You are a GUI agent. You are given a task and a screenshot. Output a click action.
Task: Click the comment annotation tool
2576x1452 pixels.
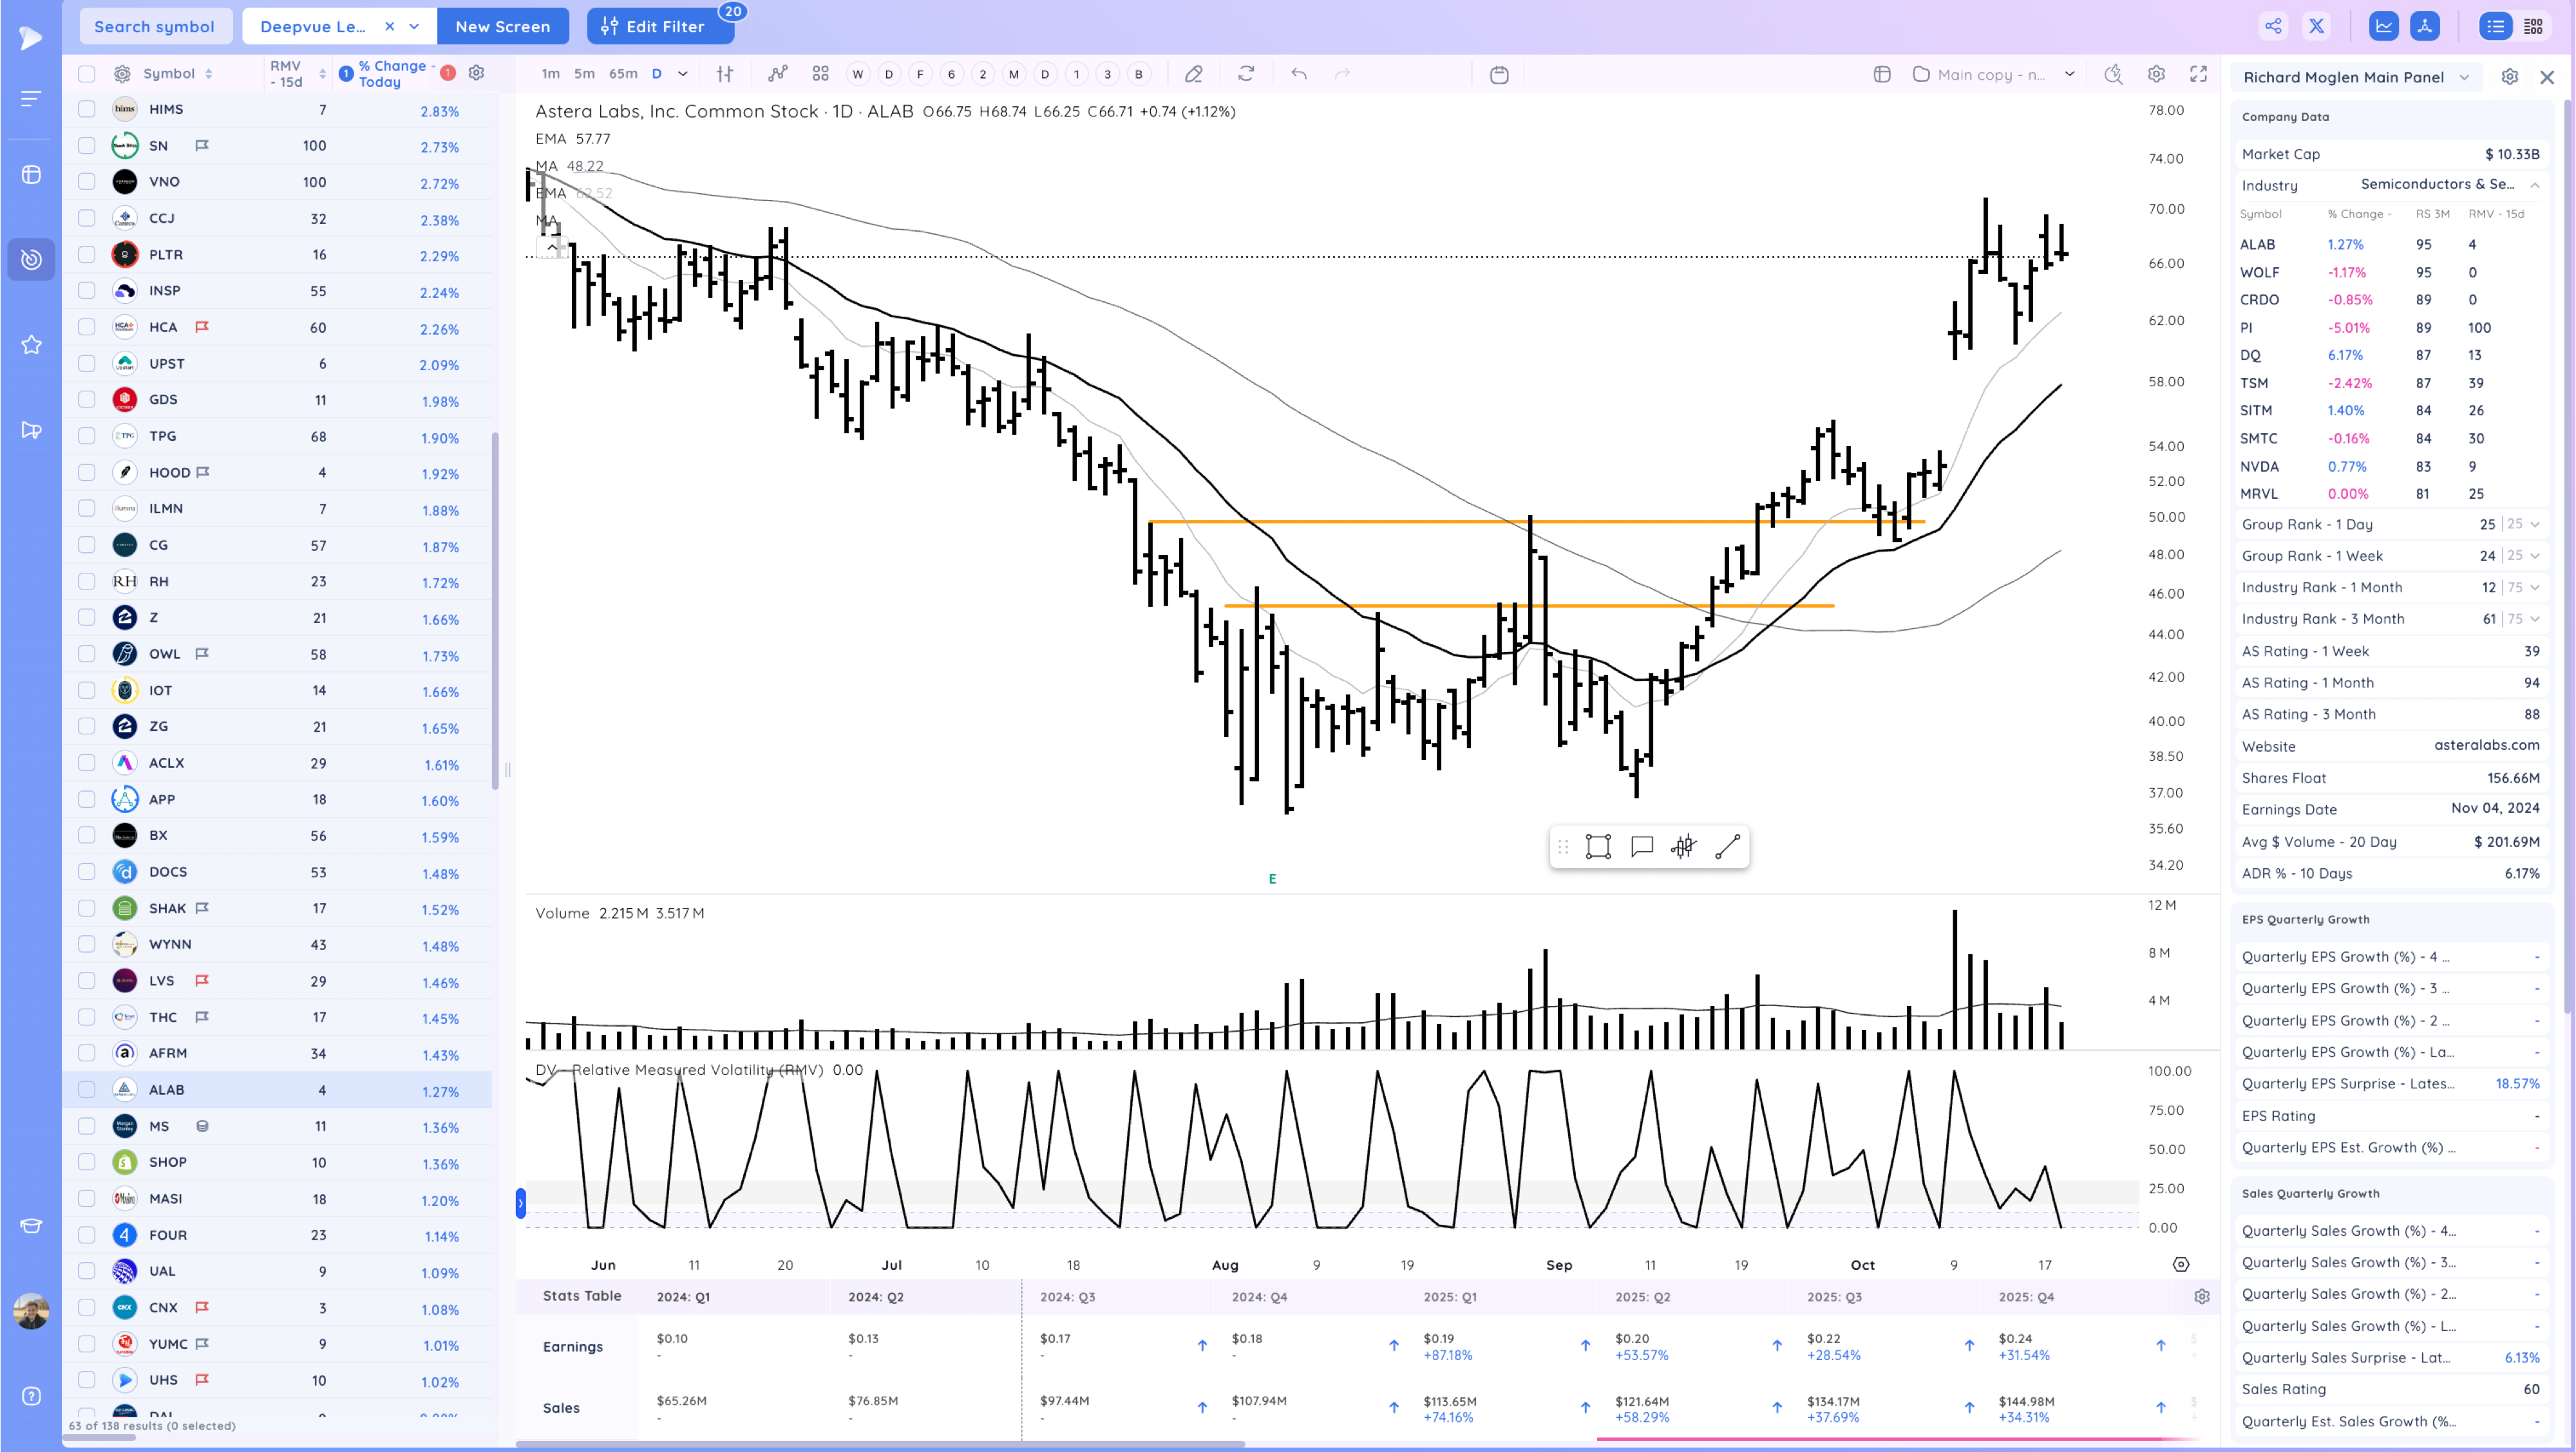tap(1641, 848)
